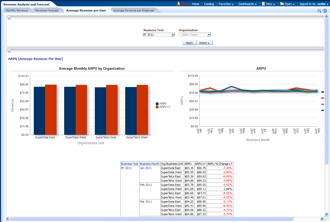
Task: Switch to the Monthly Revenue tab
Action: [17, 10]
